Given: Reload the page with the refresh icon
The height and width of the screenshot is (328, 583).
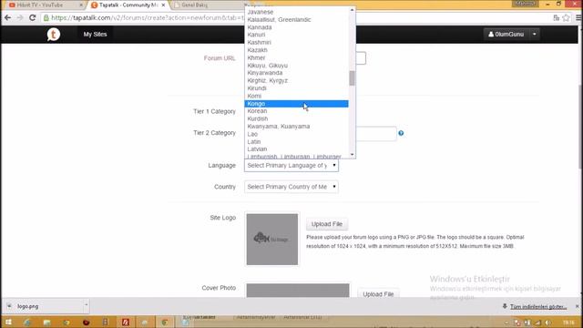Looking at the screenshot, I should 33,17.
